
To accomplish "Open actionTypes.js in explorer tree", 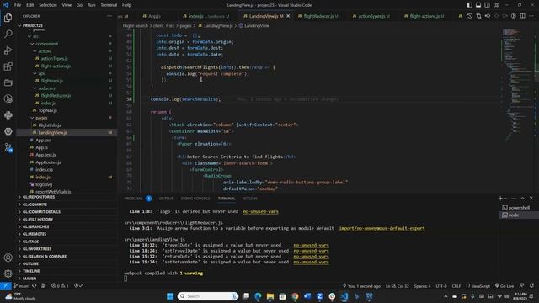I will tap(54, 59).
